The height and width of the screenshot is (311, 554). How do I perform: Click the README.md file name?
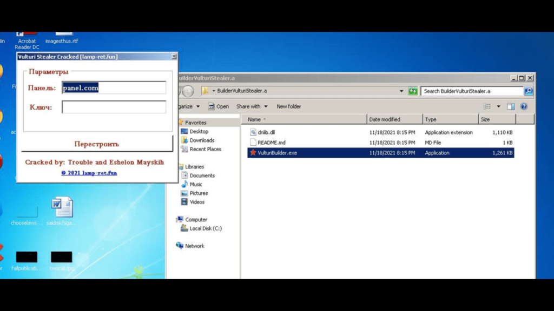pyautogui.click(x=272, y=143)
